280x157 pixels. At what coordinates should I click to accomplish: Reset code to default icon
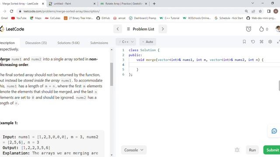pyautogui.click(x=253, y=42)
